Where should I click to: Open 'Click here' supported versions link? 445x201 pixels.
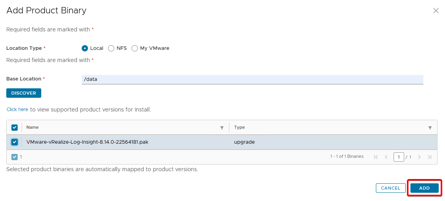coord(17,110)
